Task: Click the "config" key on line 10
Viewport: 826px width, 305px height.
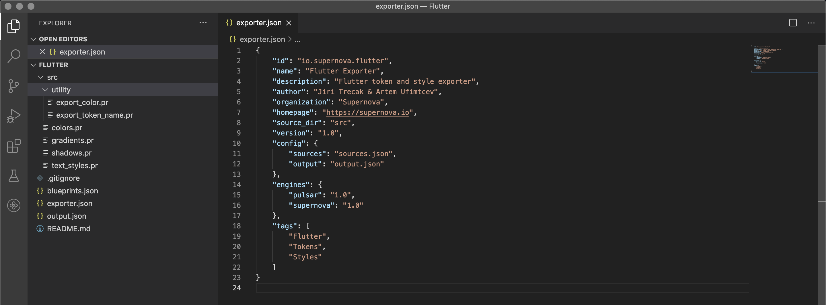Action: click(x=289, y=143)
